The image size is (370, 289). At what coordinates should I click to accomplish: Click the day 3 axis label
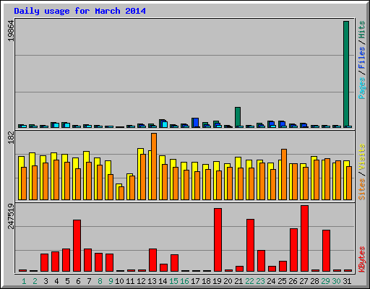(x=46, y=281)
